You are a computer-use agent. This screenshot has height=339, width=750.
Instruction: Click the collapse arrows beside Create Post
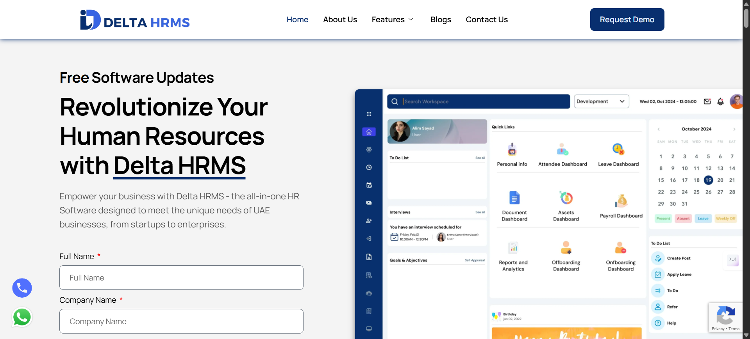point(733,259)
